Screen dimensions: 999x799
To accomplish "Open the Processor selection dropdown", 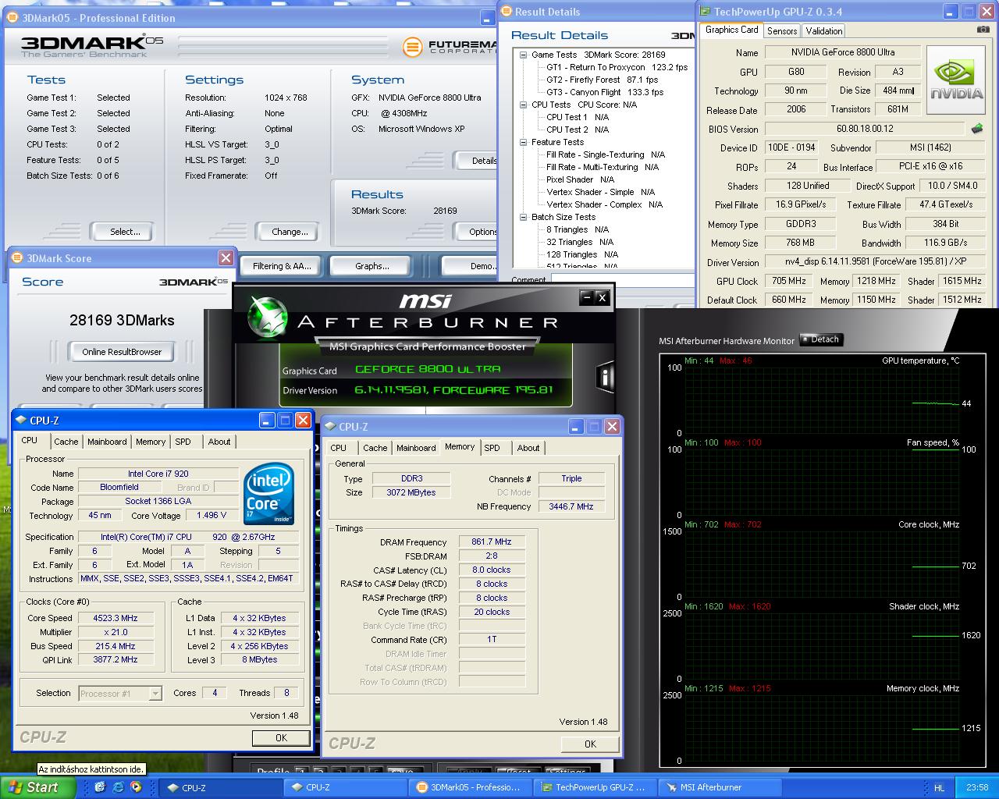I will pos(155,694).
